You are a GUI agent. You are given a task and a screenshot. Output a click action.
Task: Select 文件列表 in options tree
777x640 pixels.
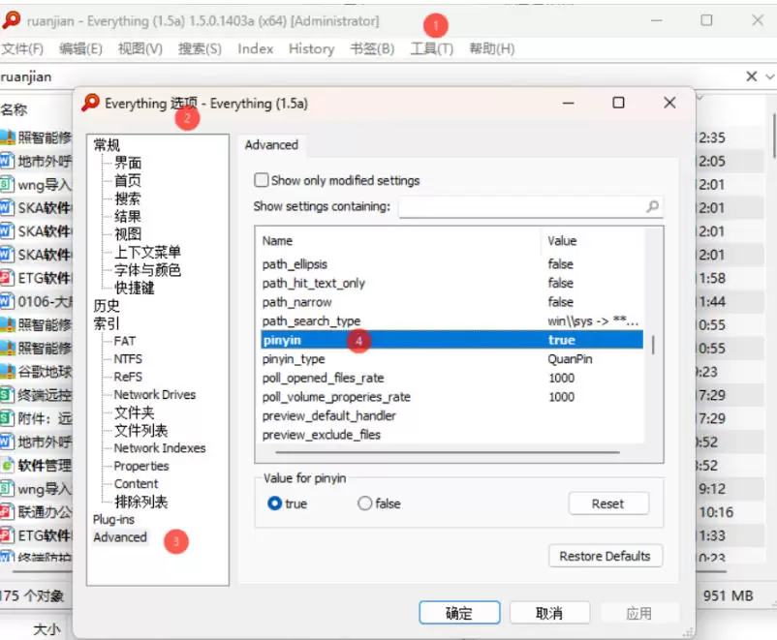point(140,430)
